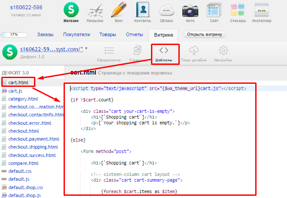Click the s160622-59...syst.com storefront link
287x198 pixels.
(x=52, y=49)
